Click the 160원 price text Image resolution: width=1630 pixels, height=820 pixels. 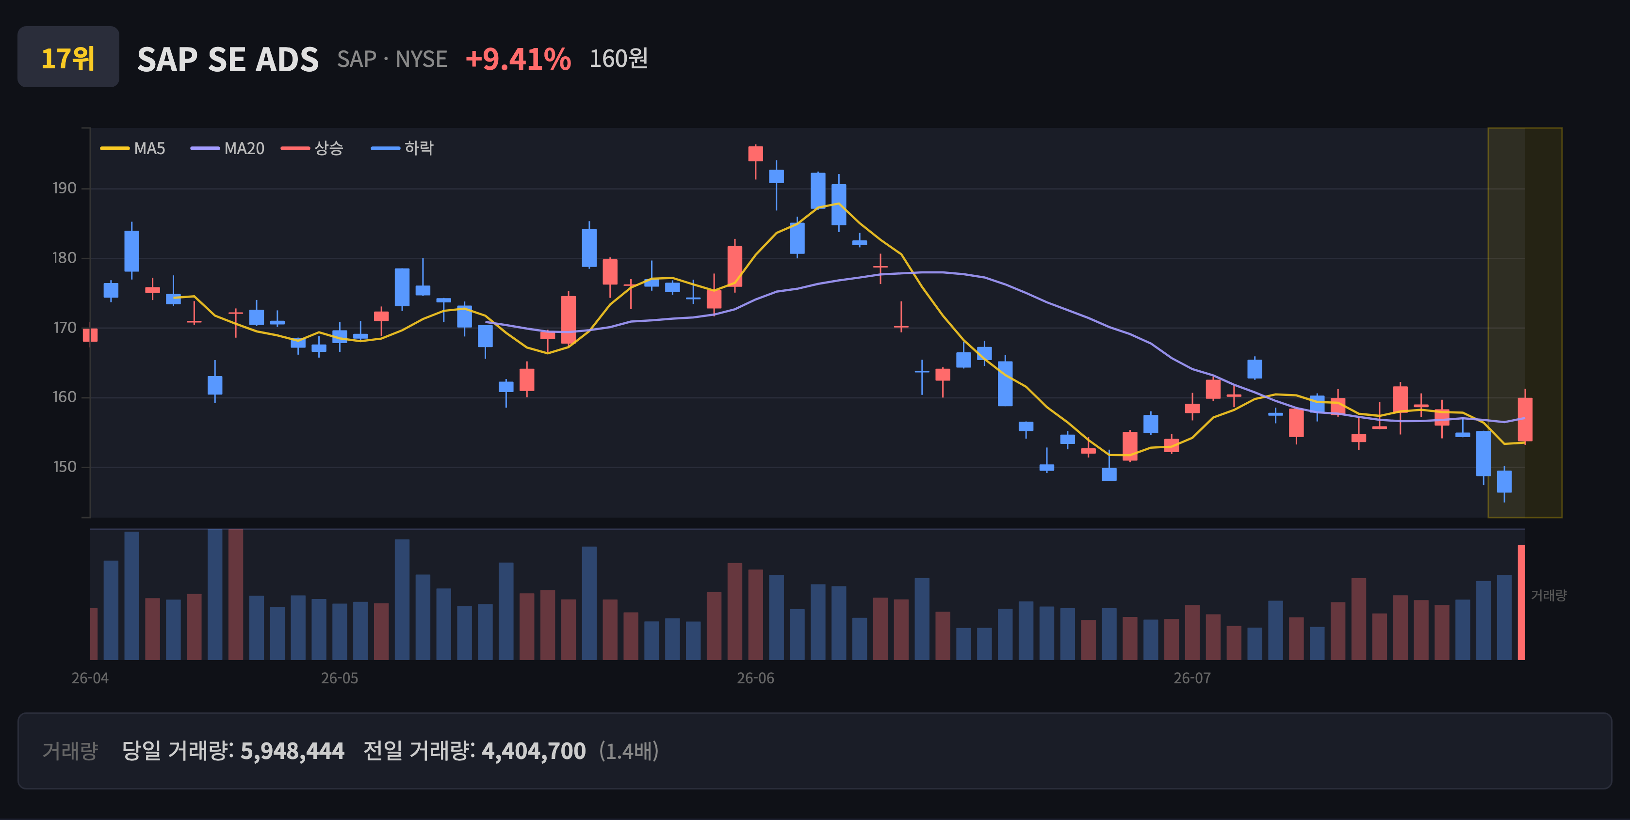coord(618,59)
